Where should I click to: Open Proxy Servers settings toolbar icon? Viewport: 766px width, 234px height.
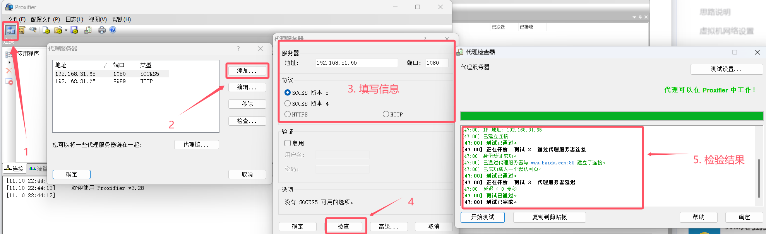pos(10,30)
